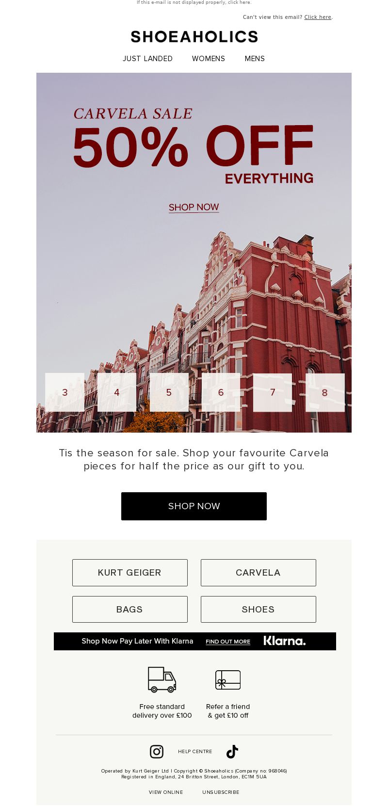Viewport: 388px width, 806px height.
Task: Open the Instagram icon link
Action: click(157, 752)
